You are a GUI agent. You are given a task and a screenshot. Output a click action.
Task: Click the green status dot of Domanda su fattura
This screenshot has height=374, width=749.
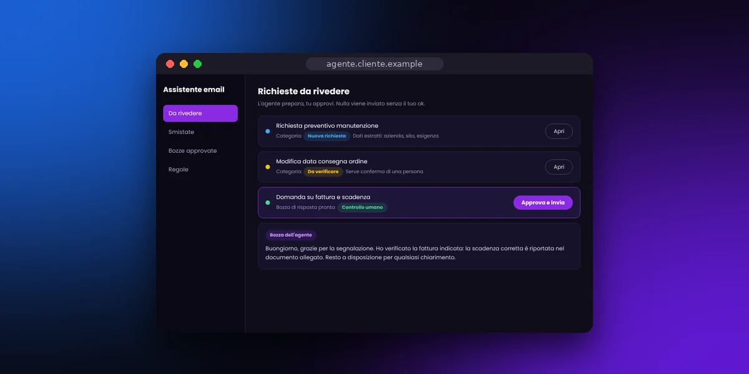[268, 203]
